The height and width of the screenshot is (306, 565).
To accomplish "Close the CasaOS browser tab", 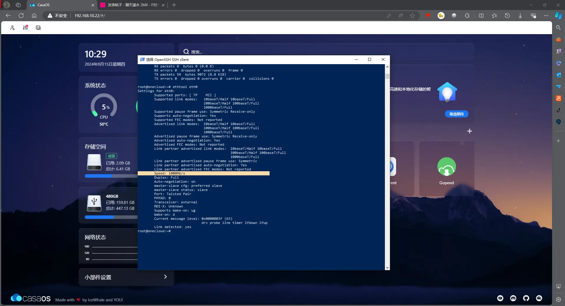I will click(93, 5).
